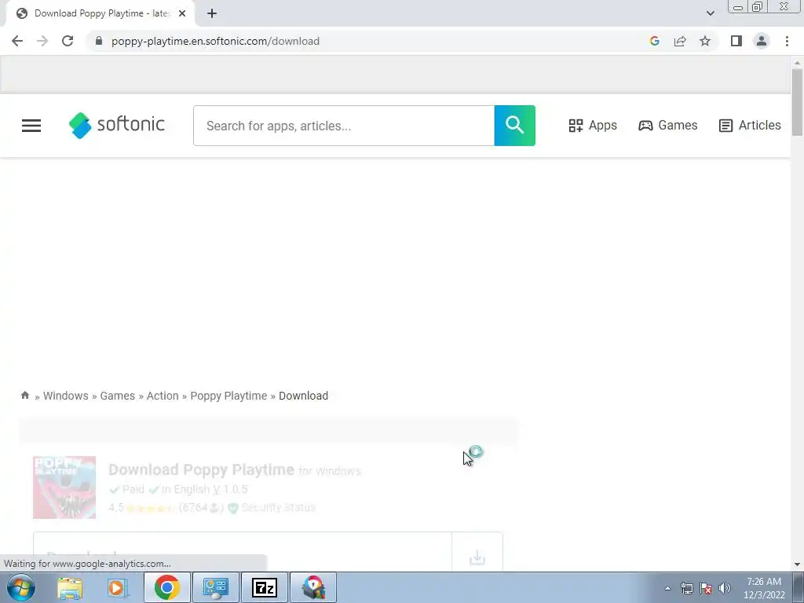
Task: Click the browser forward arrow
Action: [x=42, y=41]
